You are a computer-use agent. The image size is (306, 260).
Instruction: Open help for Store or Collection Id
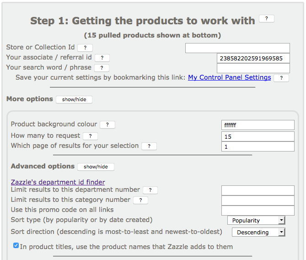(x=85, y=48)
